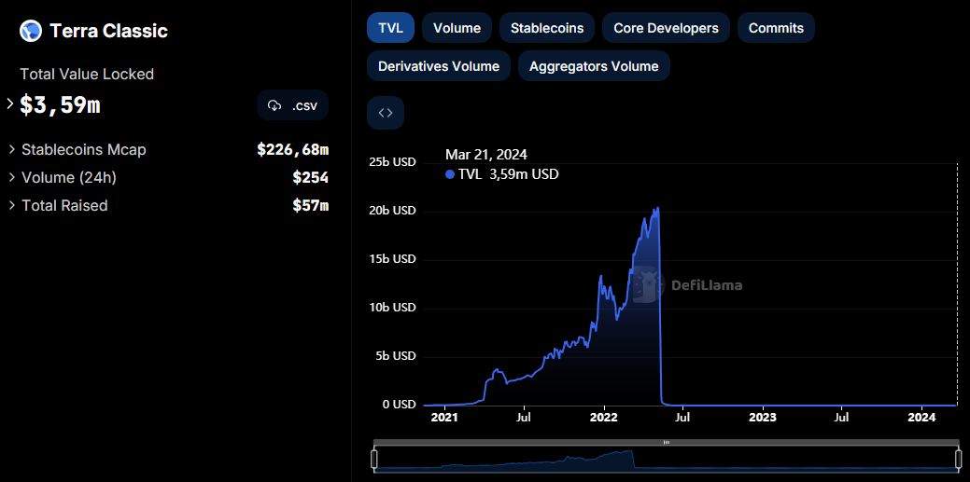The width and height of the screenshot is (970, 482).
Task: Click the Terra Classic heading text
Action: [109, 31]
